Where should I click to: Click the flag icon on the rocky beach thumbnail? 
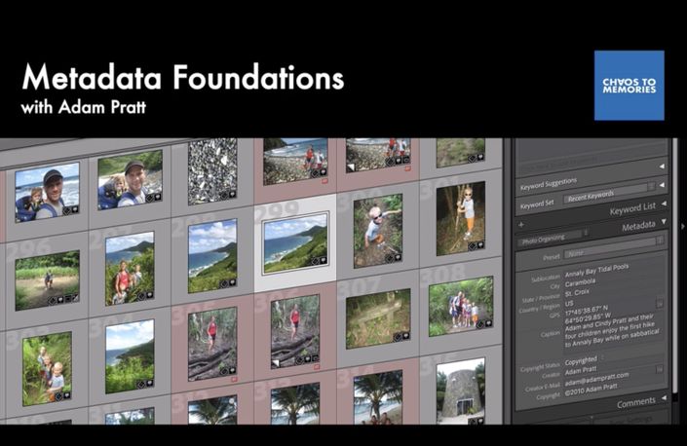[351, 167]
